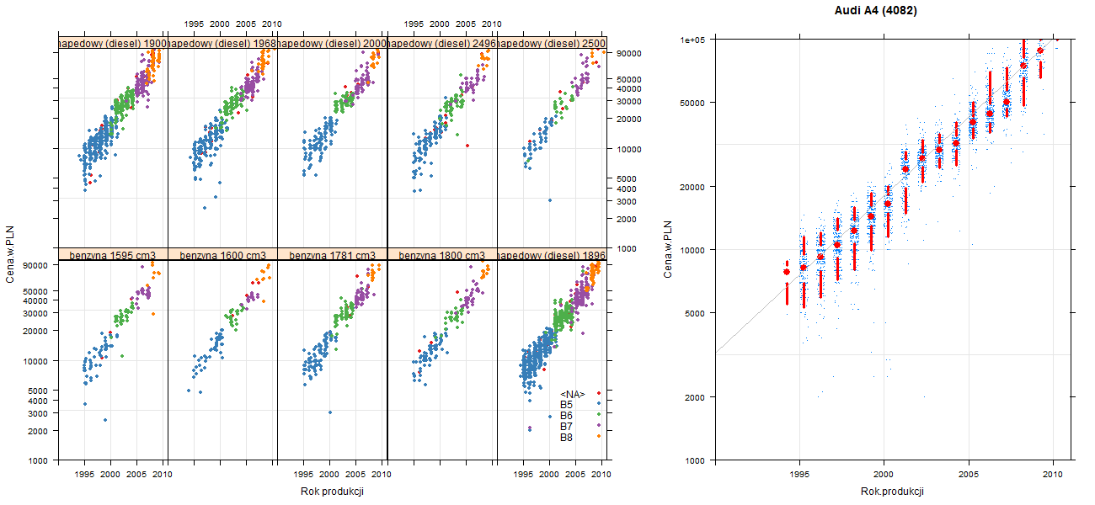
Task: Click the "2005" x-axis tick on the Audi A4 chart
Action: (x=969, y=475)
